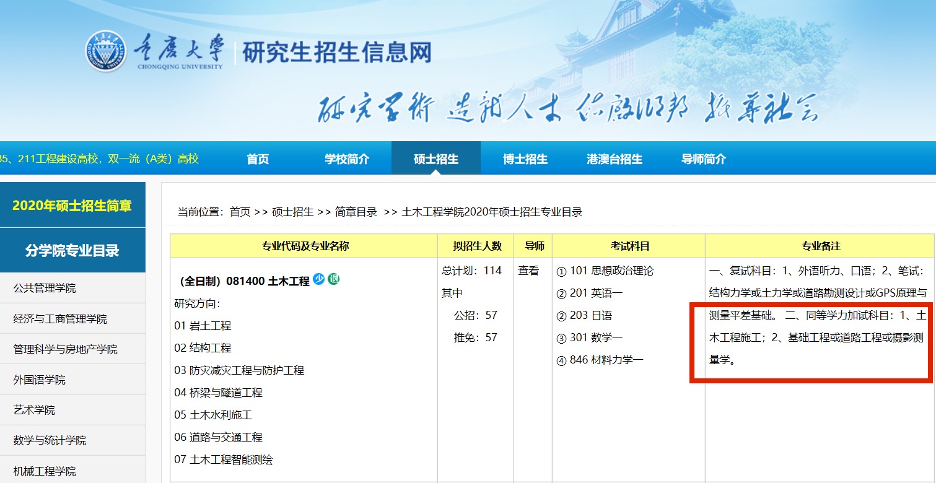Screen dimensions: 936x483
Task: Click exam subject 846 材料力学一
Action: point(600,360)
